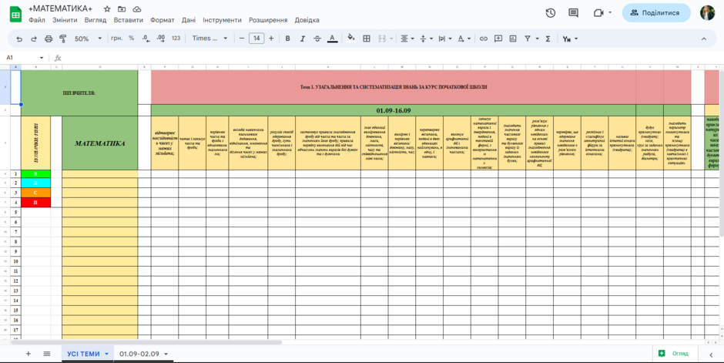The width and height of the screenshot is (724, 363).
Task: Open the zoom 50% dropdown
Action: click(89, 39)
